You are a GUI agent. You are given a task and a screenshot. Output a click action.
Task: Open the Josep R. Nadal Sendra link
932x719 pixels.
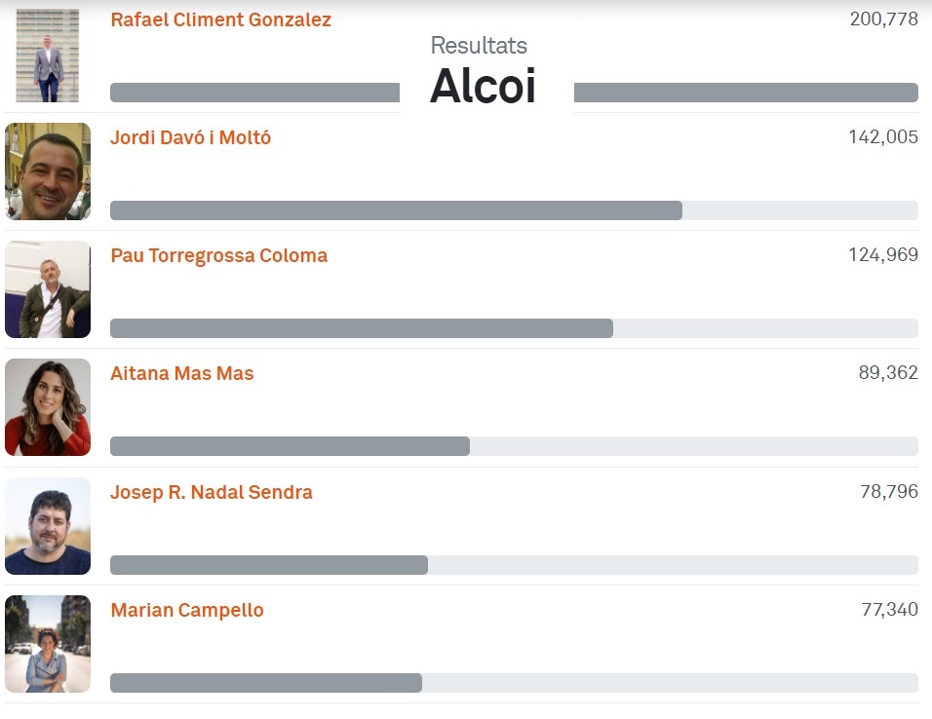pyautogui.click(x=211, y=492)
